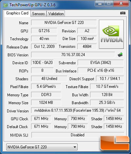Screen dimensions: 131x154
Task: Click the "Memory Size" label
Action: coord(18,103)
